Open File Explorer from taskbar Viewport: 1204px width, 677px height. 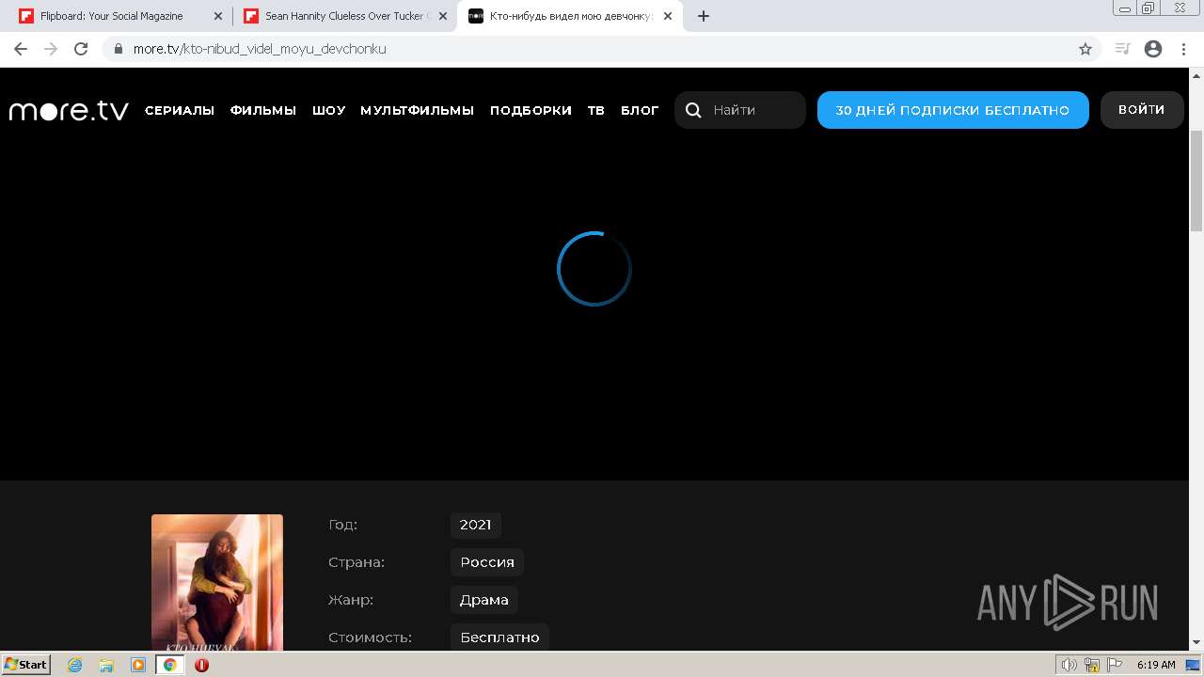pyautogui.click(x=106, y=665)
